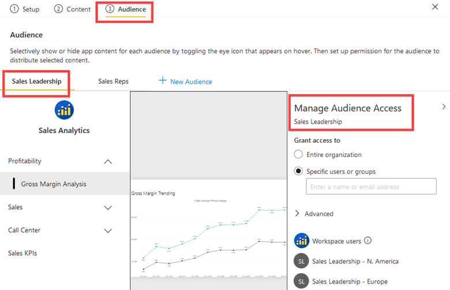450x290 pixels.
Task: Go to the Setup step tab
Action: [27, 9]
